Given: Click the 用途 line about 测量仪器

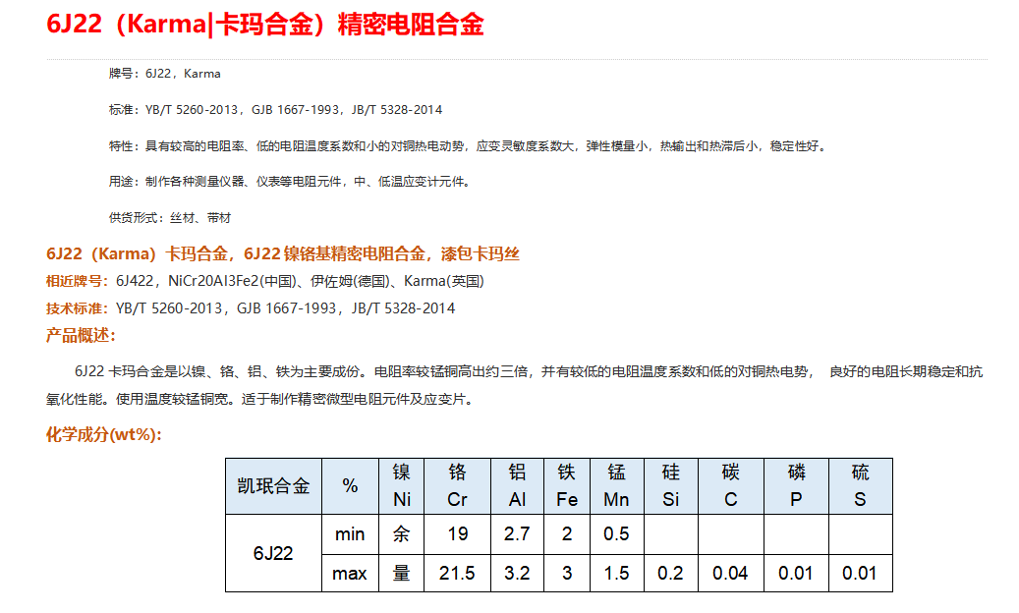Looking at the screenshot, I should point(290,182).
